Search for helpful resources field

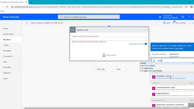point(89,17)
